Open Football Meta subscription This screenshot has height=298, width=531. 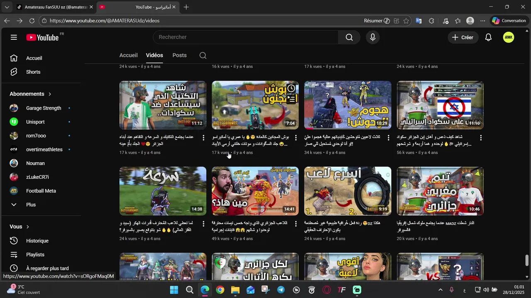41,191
